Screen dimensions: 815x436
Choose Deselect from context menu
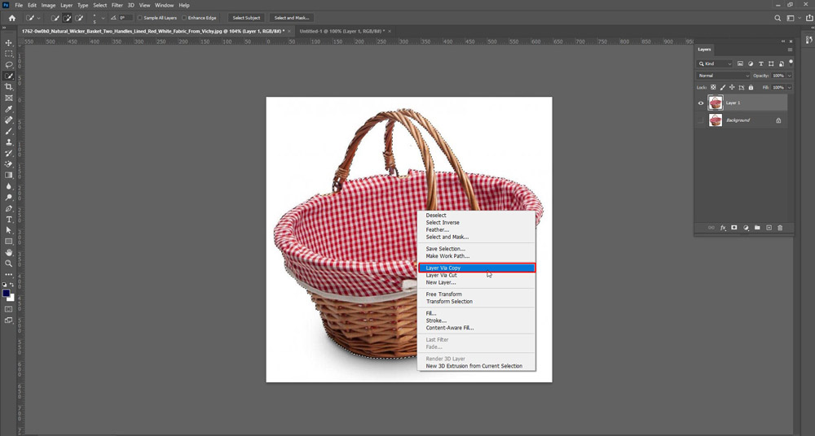tap(477, 215)
